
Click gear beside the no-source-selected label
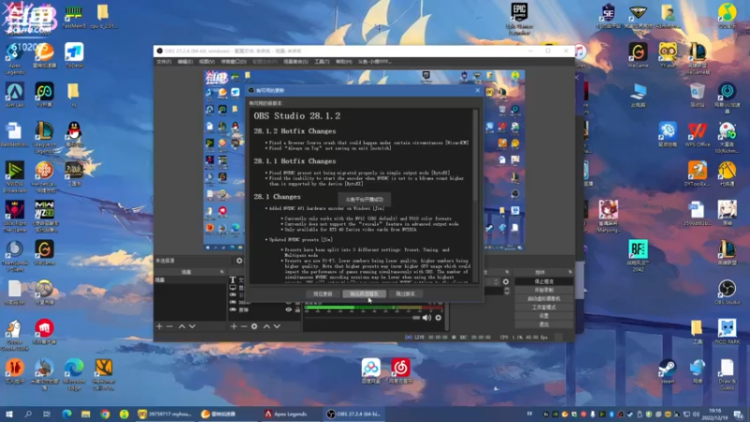(239, 261)
